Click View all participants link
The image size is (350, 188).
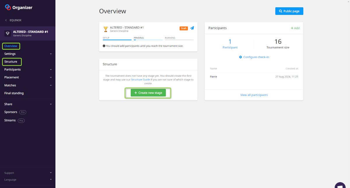pos(254,95)
